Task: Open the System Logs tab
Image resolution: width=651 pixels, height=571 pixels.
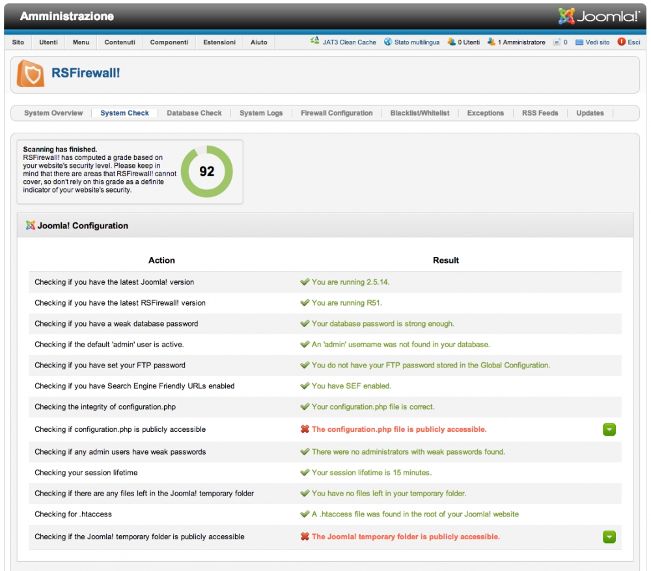Action: [x=261, y=113]
